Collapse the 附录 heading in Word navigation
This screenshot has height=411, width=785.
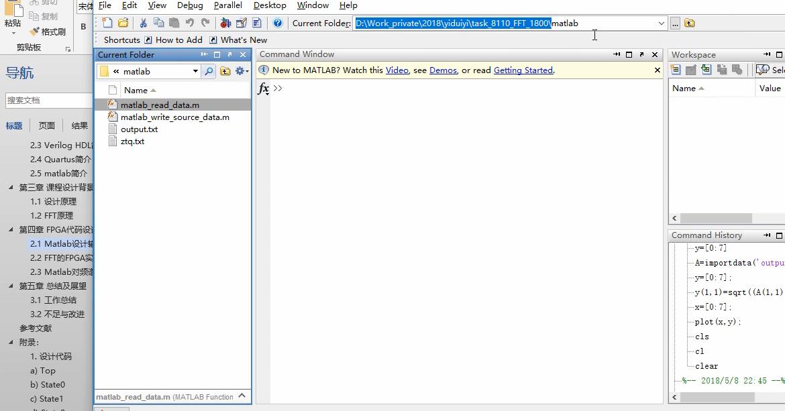click(11, 343)
